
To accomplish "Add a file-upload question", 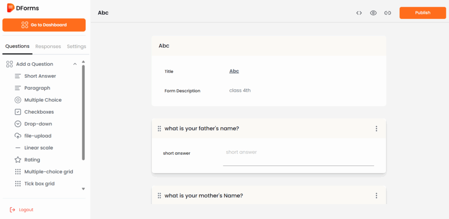I will pos(37,136).
